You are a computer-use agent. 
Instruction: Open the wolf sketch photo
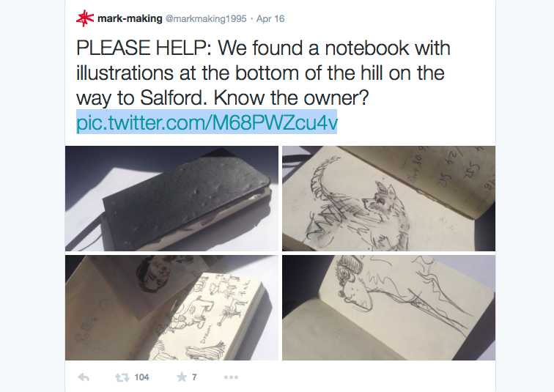tap(388, 199)
